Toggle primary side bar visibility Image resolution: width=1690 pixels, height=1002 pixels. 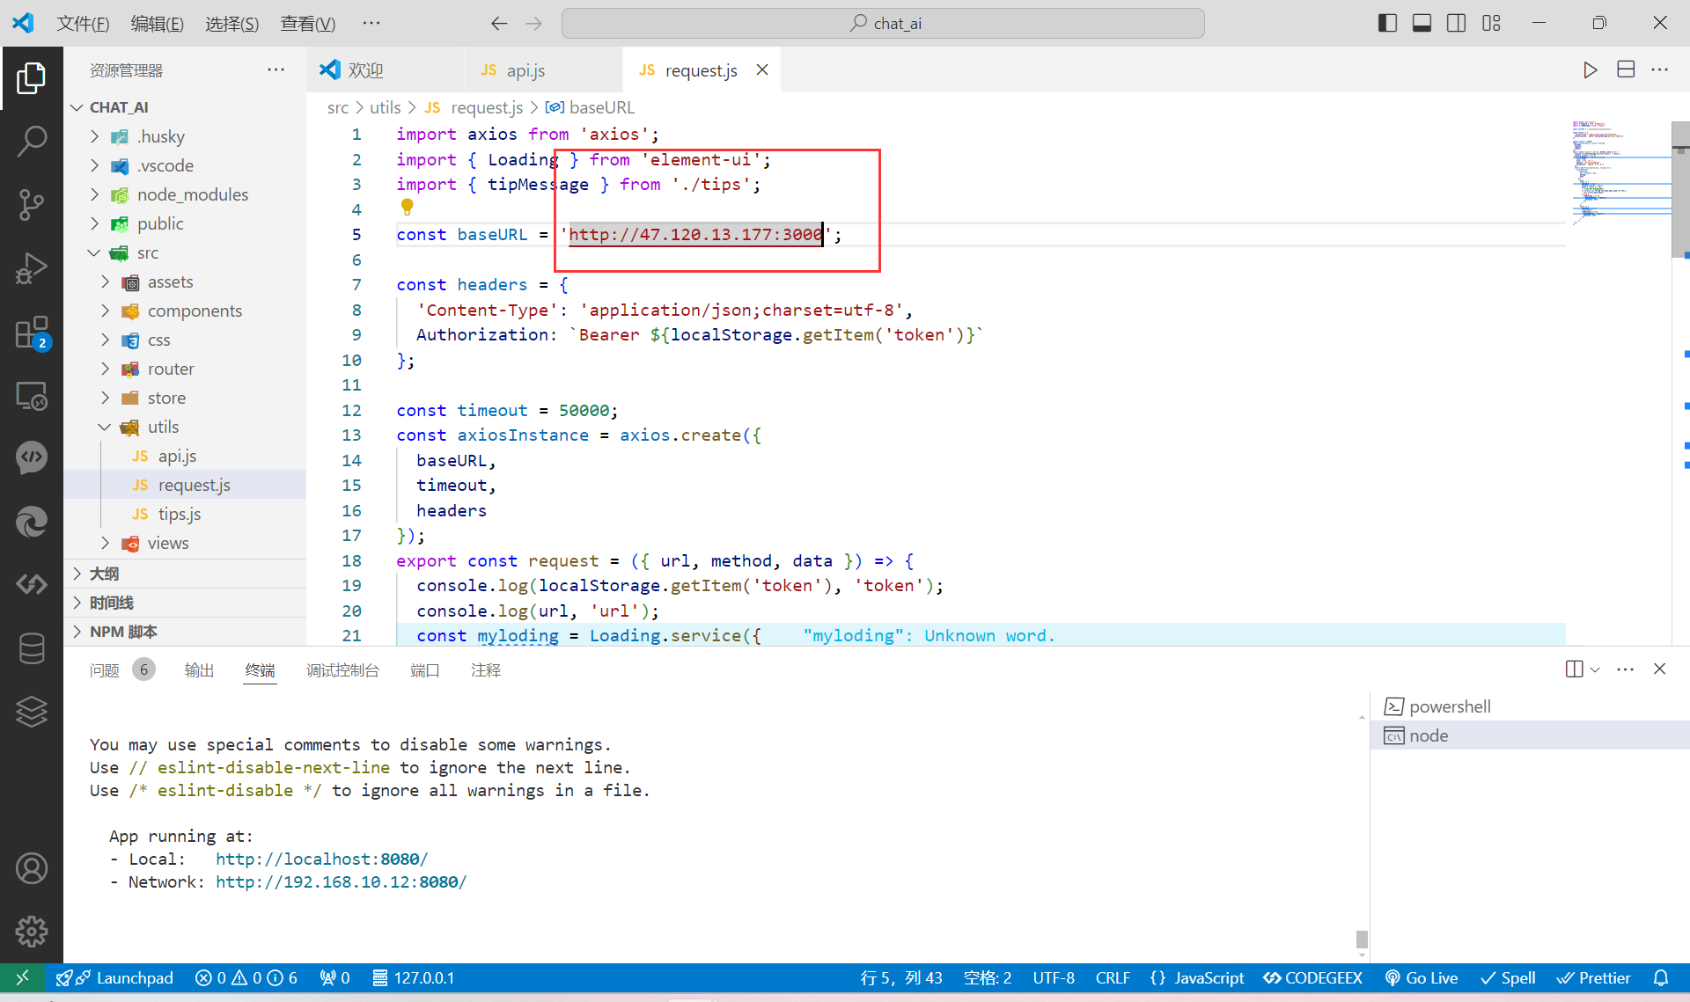(x=1387, y=24)
